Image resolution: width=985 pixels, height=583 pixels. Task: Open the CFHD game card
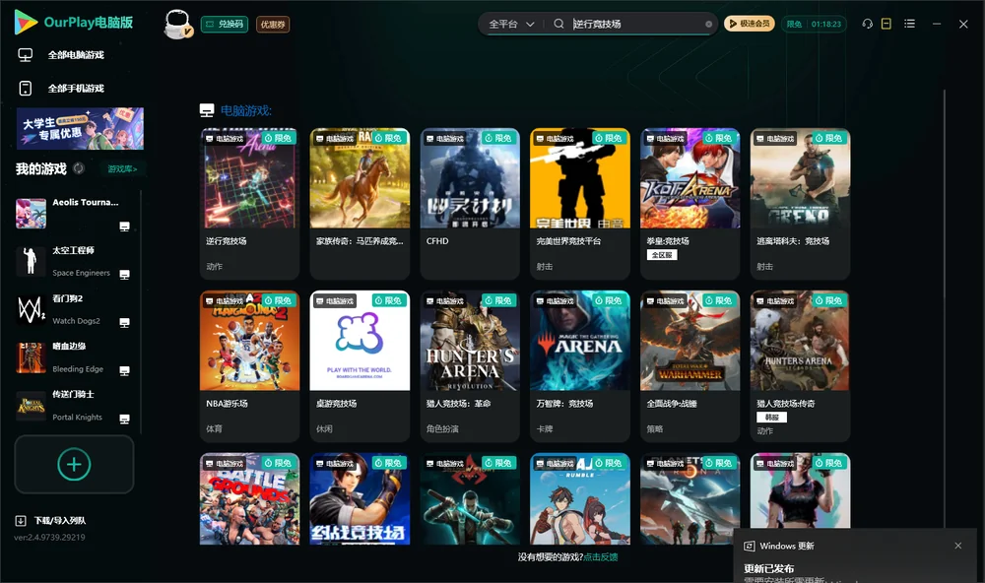point(470,204)
